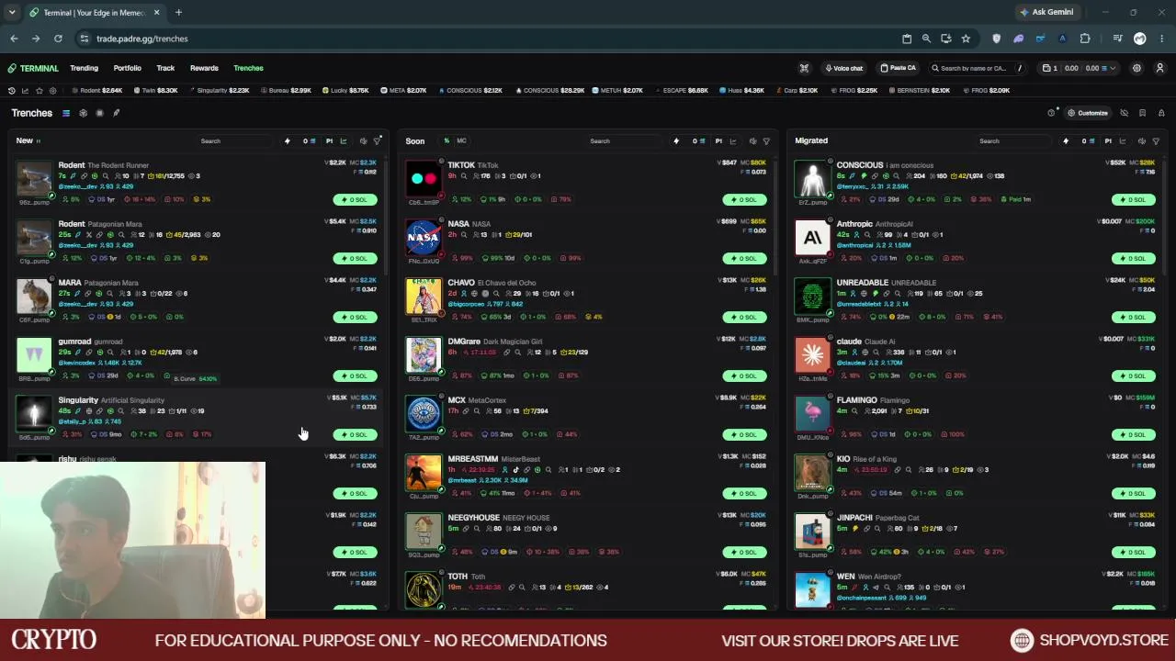This screenshot has width=1176, height=661.
Task: Click the help question mark icon
Action: click(x=1051, y=113)
